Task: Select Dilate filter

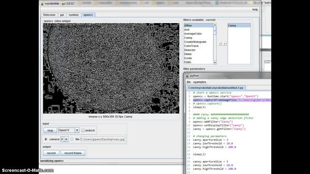Action: point(199,54)
